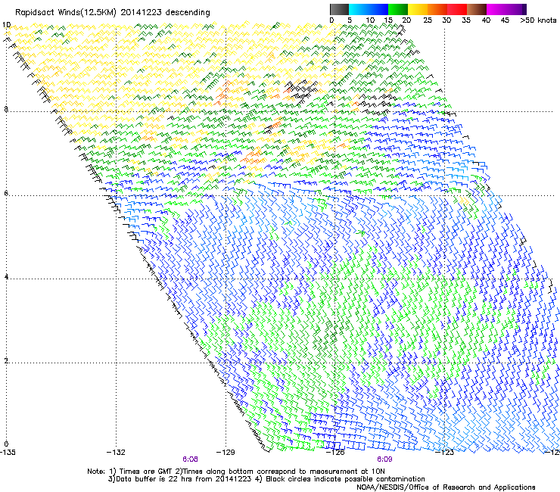Click the '45' label under the color legend
This screenshot has width=560, height=492.
[x=505, y=20]
